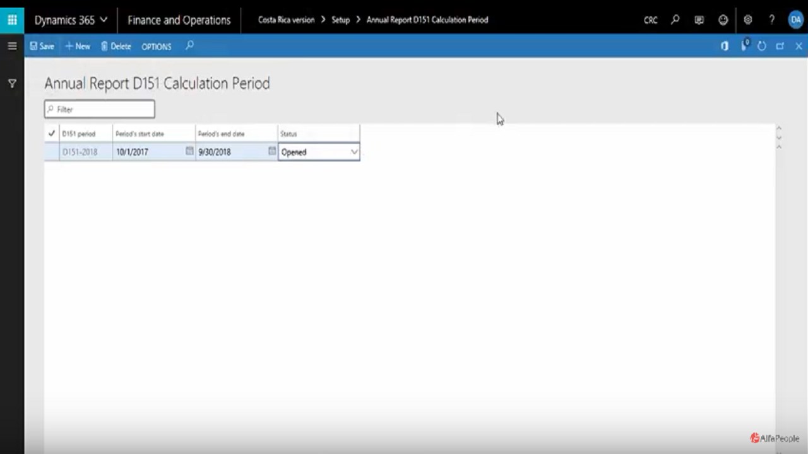The width and height of the screenshot is (808, 454).
Task: Click New to add a period
Action: pyautogui.click(x=78, y=46)
